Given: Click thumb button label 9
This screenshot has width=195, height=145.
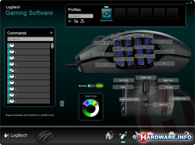Looking at the screenshot, I should [x=143, y=35].
